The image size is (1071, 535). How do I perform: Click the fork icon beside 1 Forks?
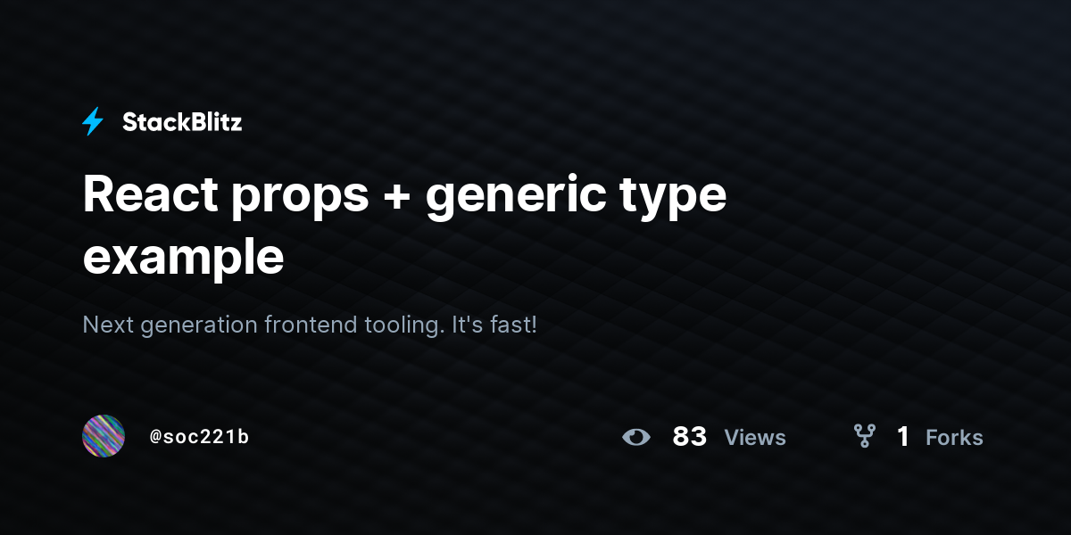(x=864, y=436)
